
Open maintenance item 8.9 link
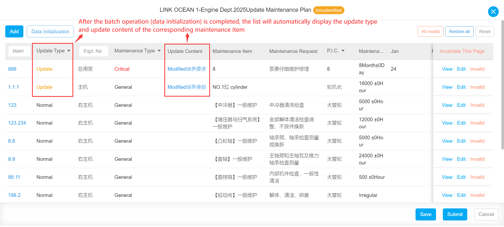[x=12, y=159]
